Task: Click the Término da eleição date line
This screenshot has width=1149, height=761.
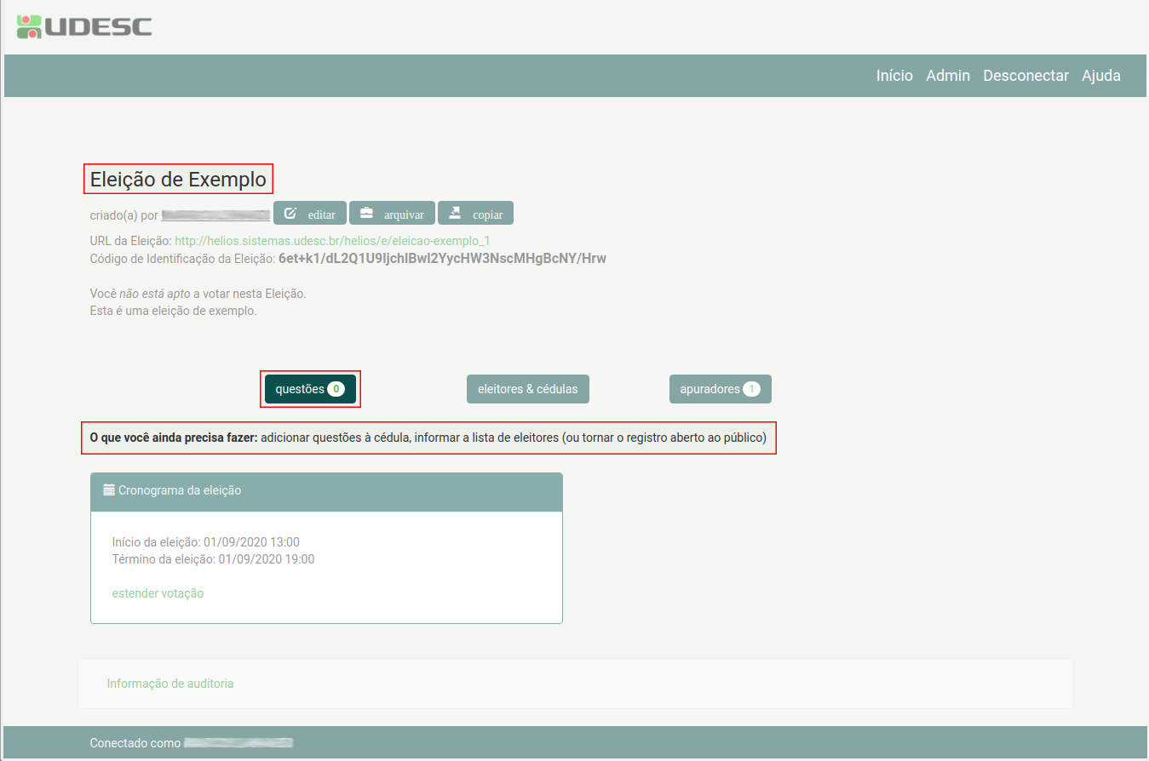Action: pos(213,559)
